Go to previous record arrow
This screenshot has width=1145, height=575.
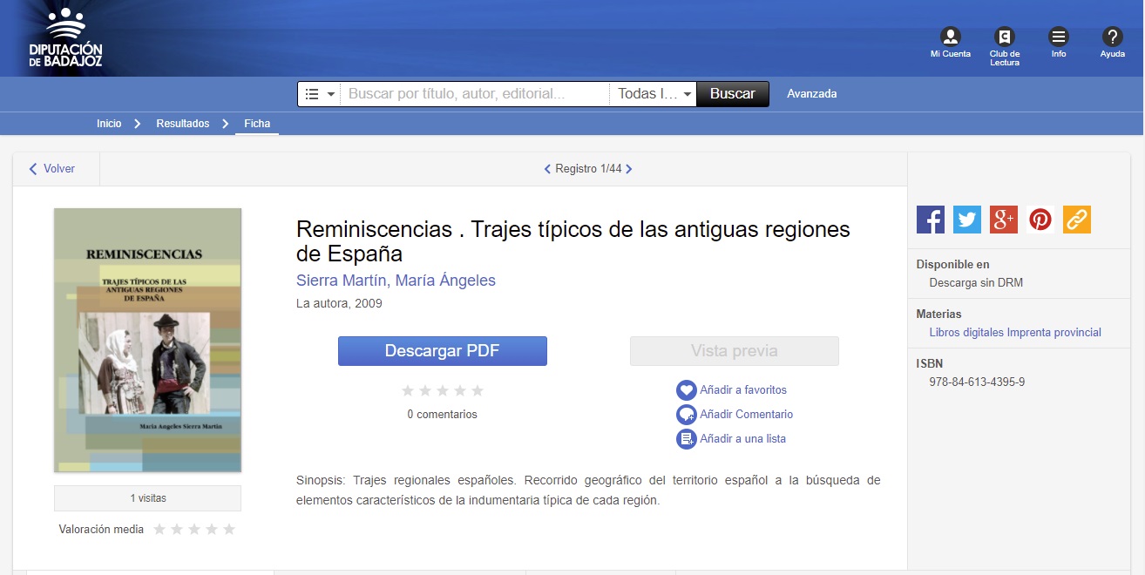547,169
